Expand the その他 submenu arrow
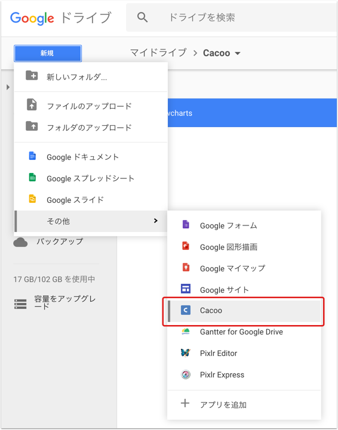Viewport: 338px width, 430px height. (x=156, y=221)
